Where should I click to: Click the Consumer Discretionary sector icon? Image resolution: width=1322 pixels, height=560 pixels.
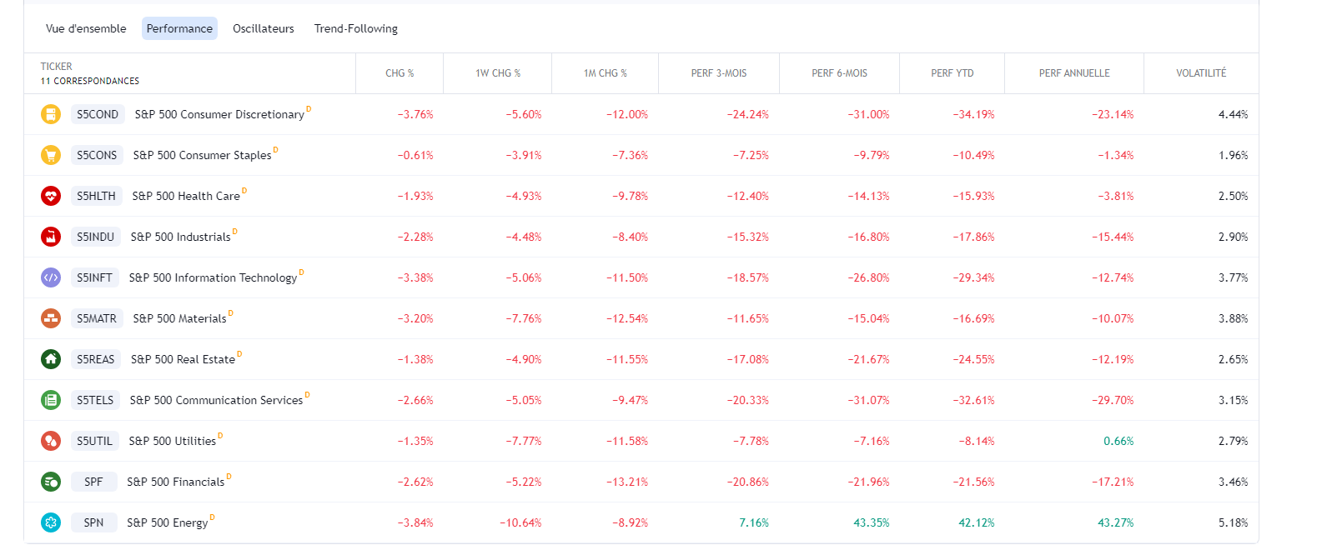[x=51, y=114]
